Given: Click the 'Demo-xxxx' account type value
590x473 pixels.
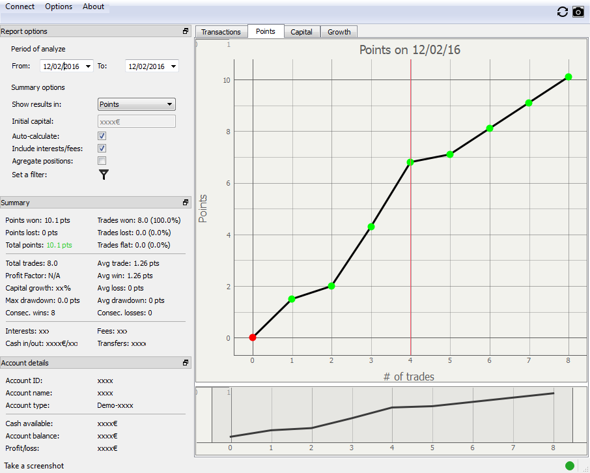Looking at the screenshot, I should click(115, 406).
